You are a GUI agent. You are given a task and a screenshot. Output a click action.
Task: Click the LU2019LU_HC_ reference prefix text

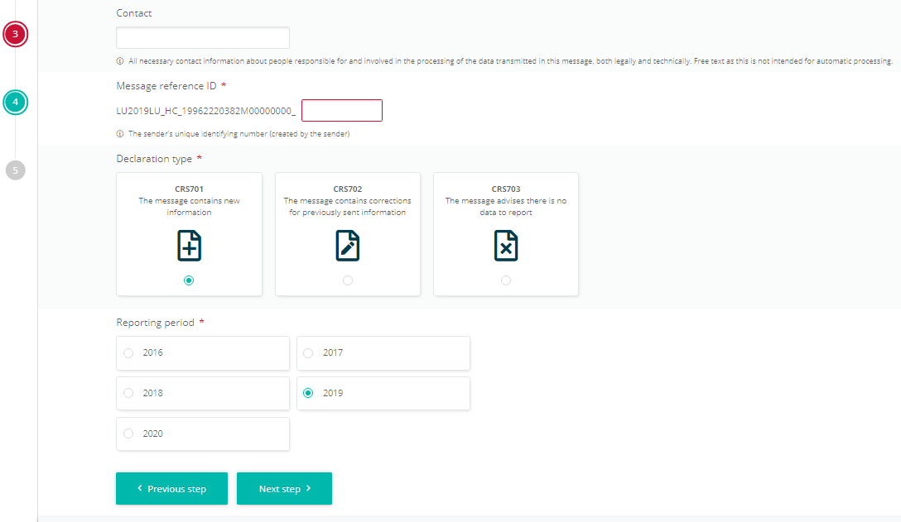tap(206, 111)
